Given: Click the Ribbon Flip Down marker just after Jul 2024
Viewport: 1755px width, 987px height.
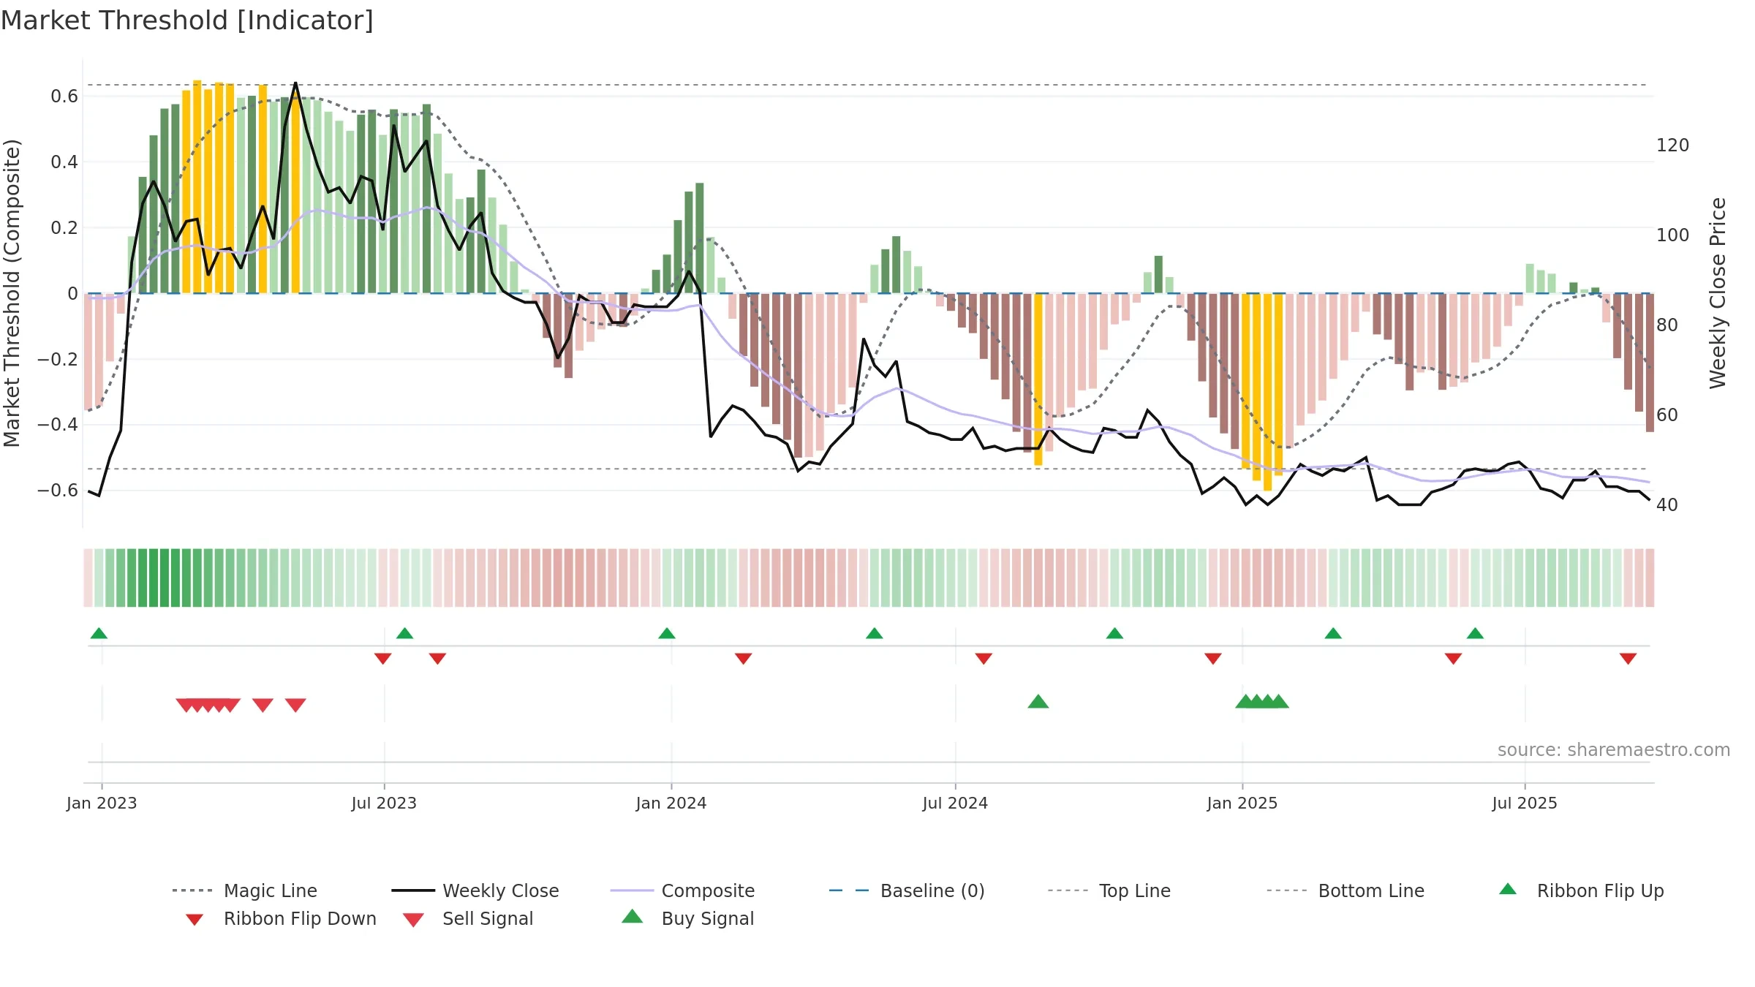Looking at the screenshot, I should 984,658.
